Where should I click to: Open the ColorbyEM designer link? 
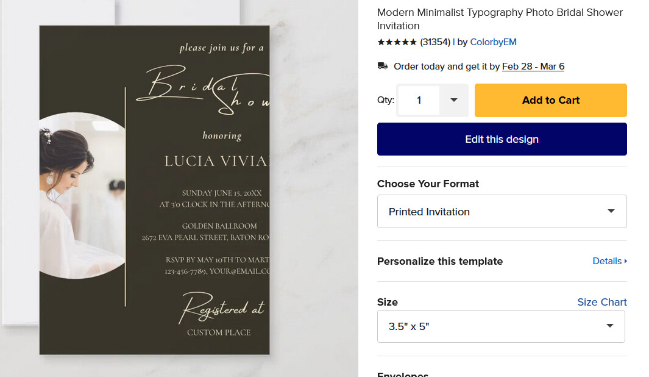click(493, 42)
